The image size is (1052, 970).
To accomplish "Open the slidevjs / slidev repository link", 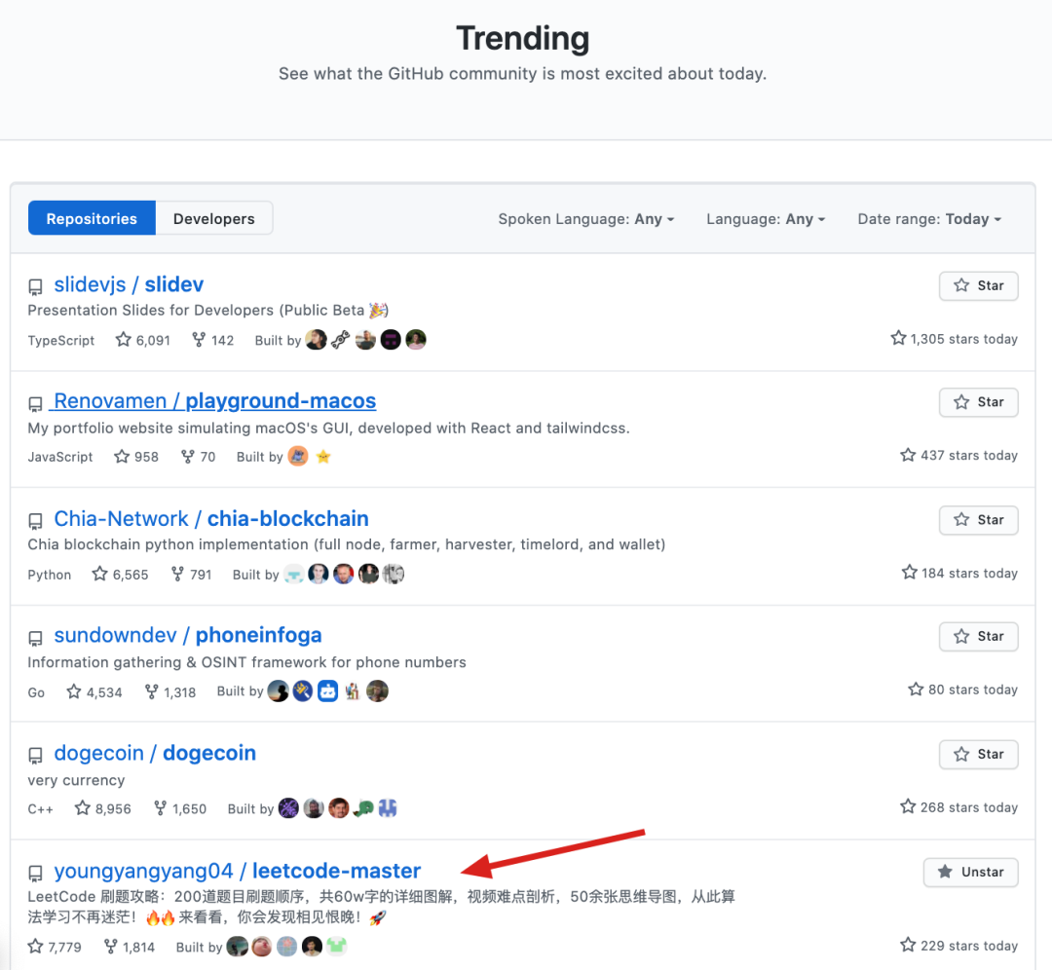I will tap(129, 284).
